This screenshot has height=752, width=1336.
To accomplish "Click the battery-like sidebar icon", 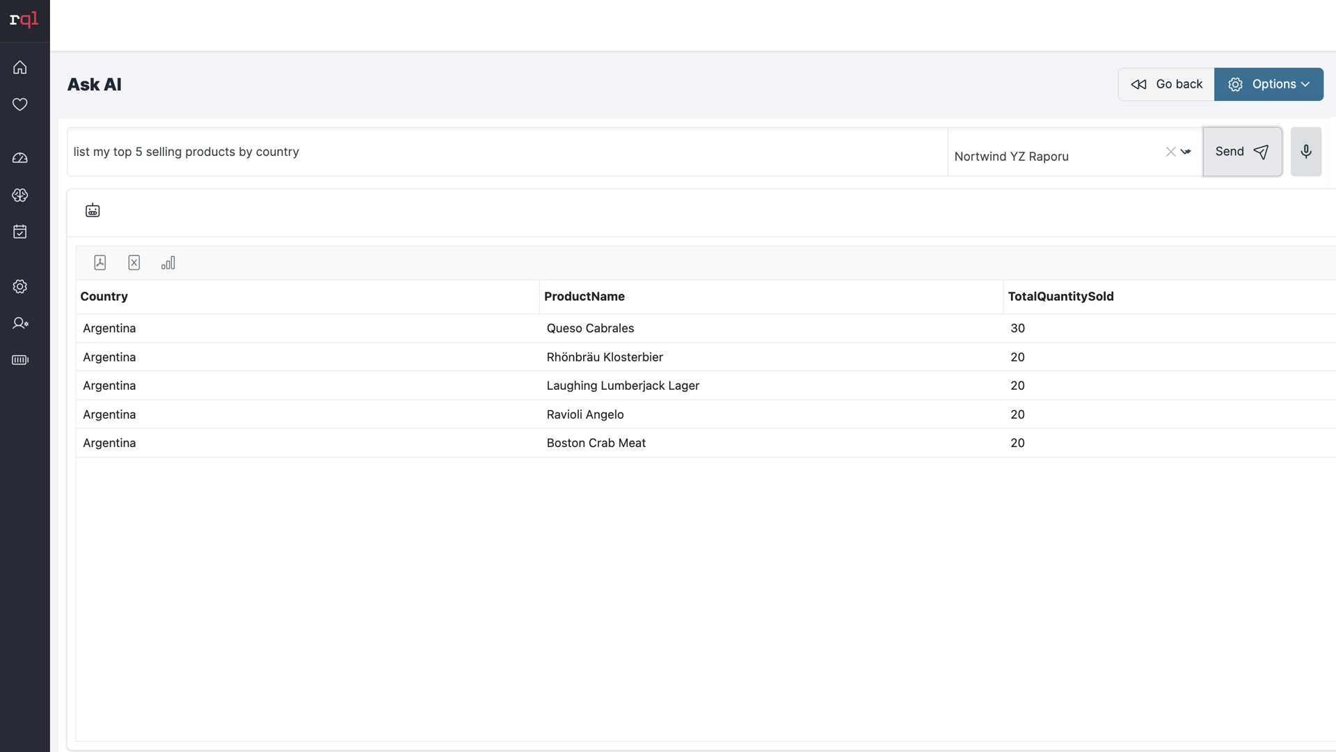I will point(20,360).
